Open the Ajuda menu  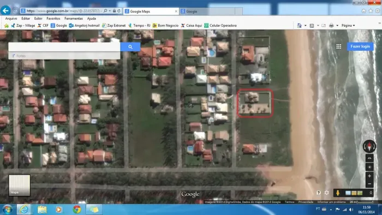(91, 19)
